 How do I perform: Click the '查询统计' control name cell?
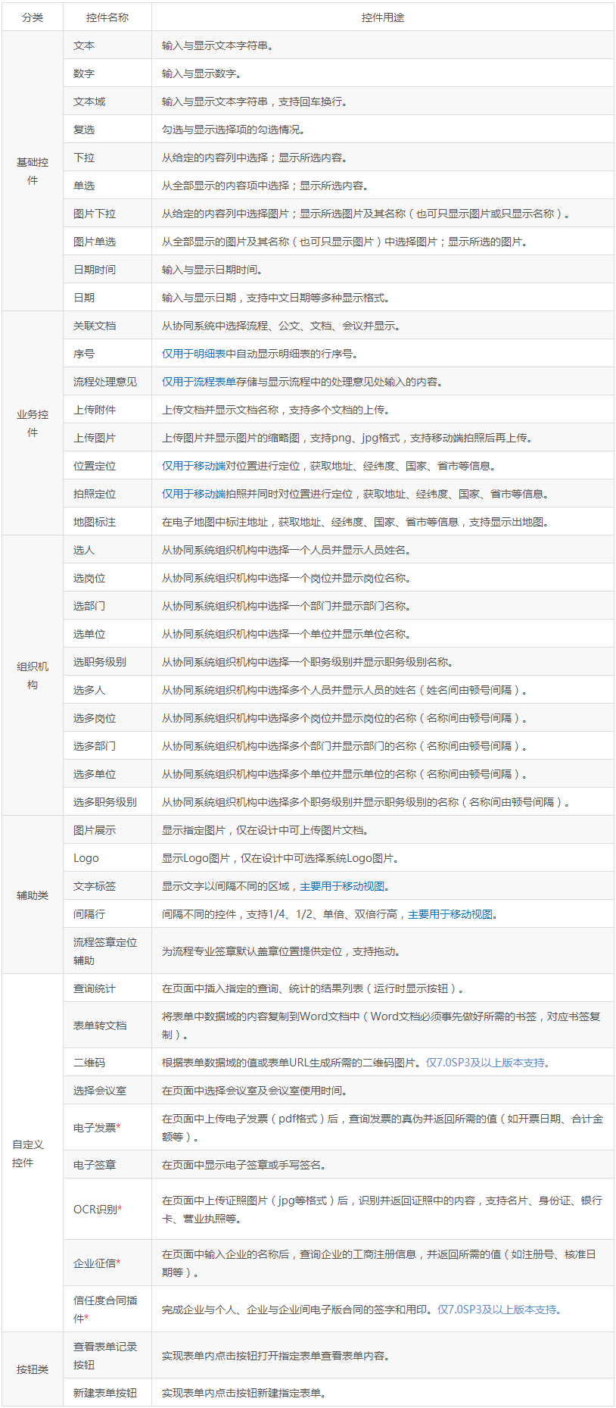(x=107, y=988)
